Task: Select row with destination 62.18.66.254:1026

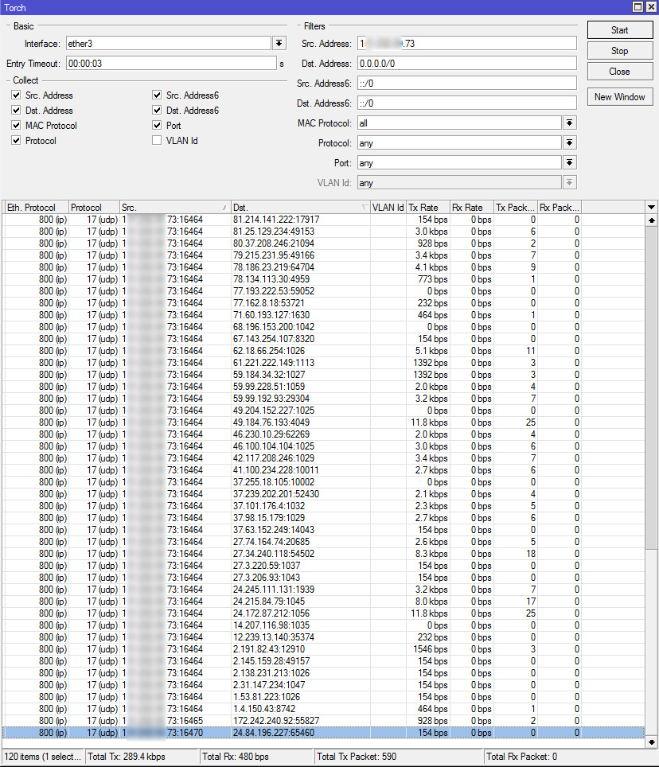Action: pyautogui.click(x=323, y=351)
